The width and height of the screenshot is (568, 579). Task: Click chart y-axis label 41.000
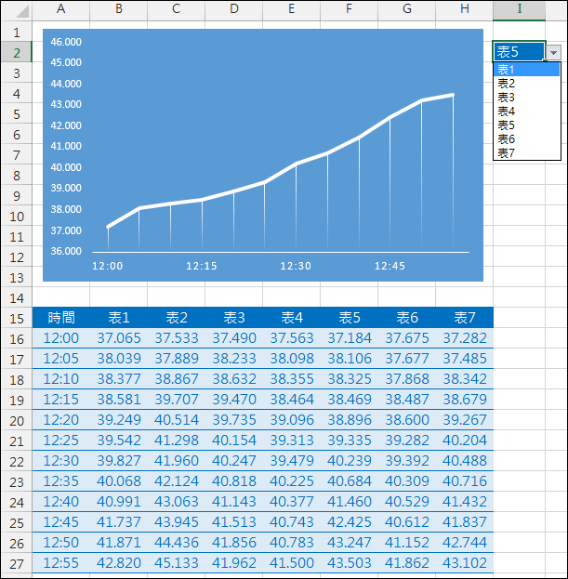(x=66, y=146)
